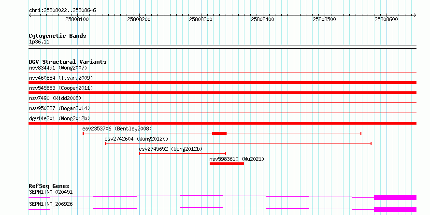Open variant nsv545883 (Cooper2011) label

[x=61, y=88]
